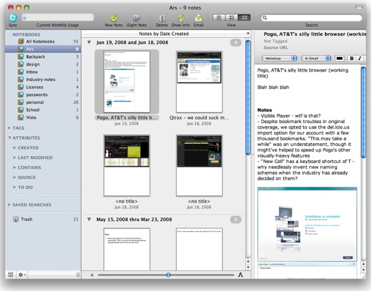The width and height of the screenshot is (371, 291).
Task: Click the Show Info icon
Action: coord(181,18)
